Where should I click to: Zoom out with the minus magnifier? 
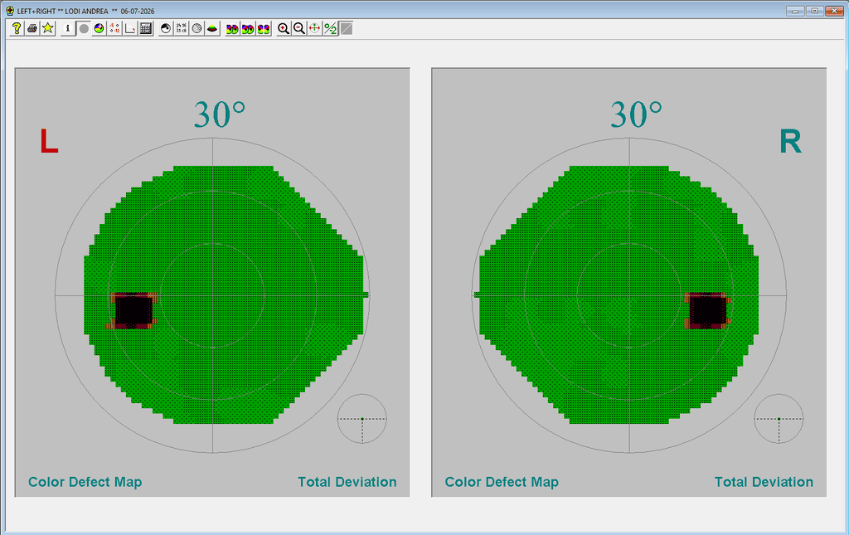click(298, 29)
